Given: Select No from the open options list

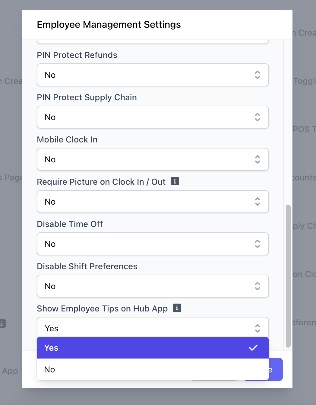Looking at the screenshot, I should 50,369.
